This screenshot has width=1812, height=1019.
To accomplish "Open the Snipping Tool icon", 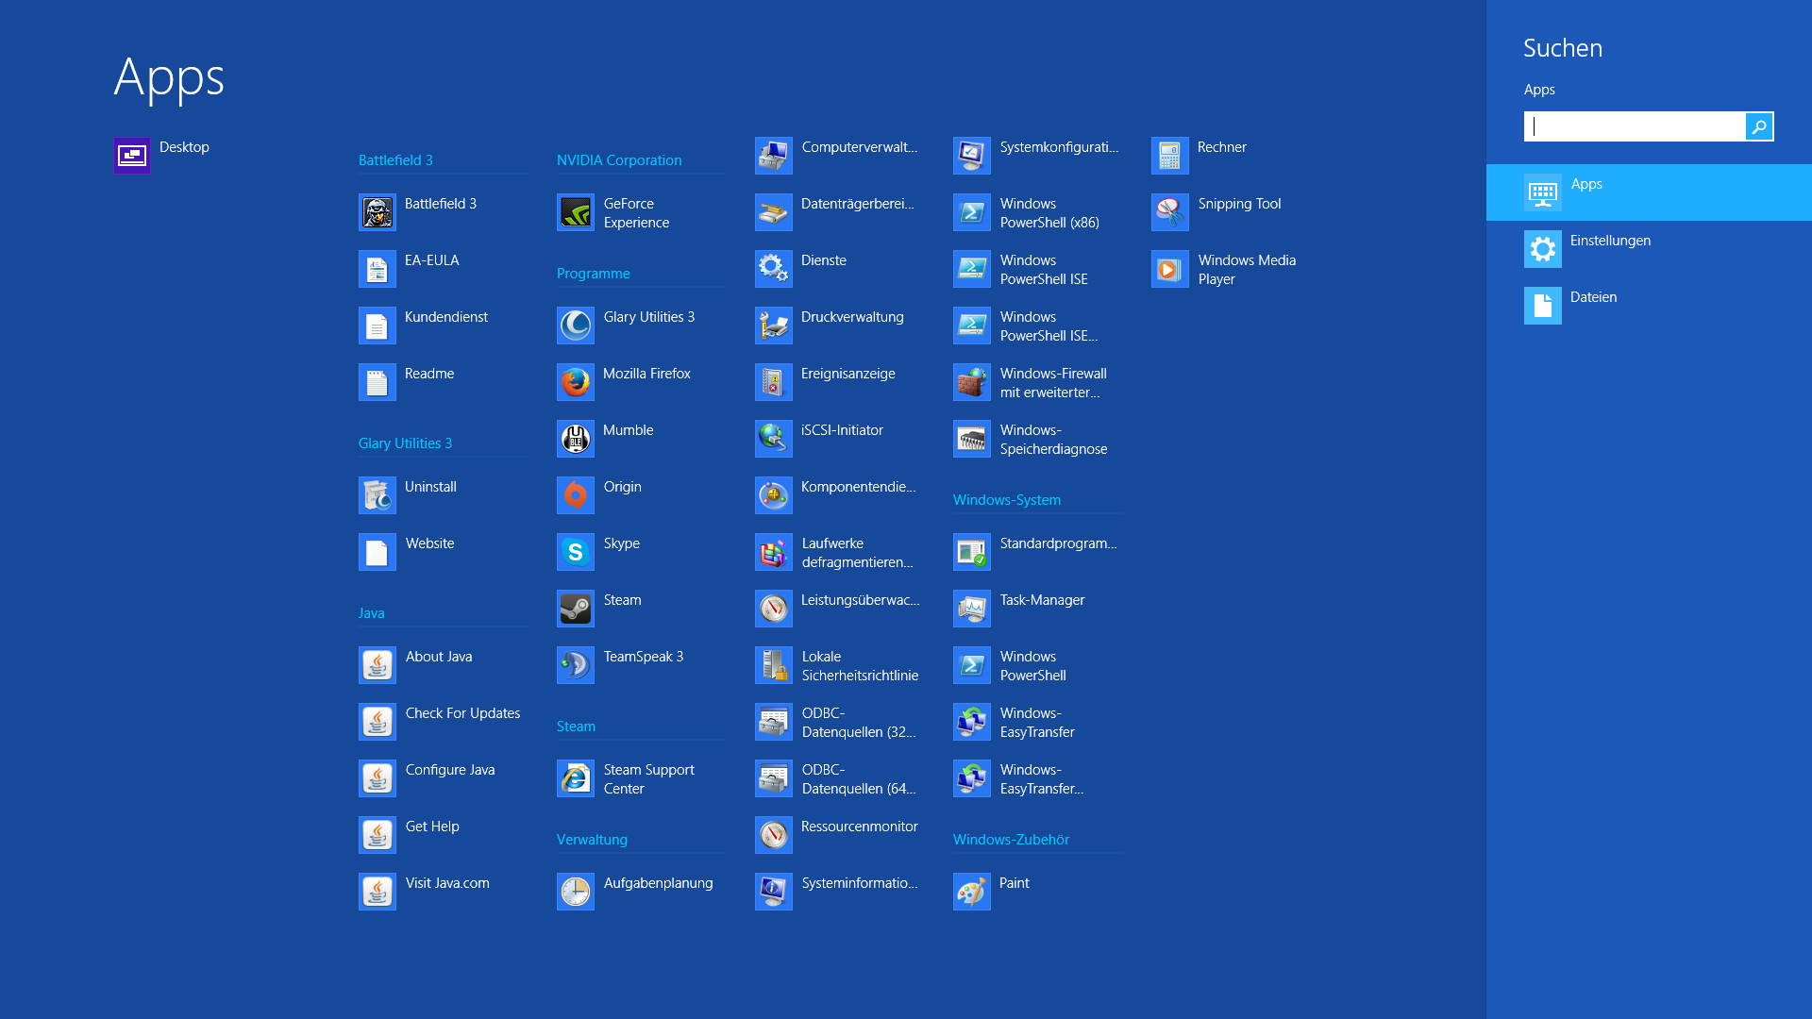I will [x=1170, y=212].
